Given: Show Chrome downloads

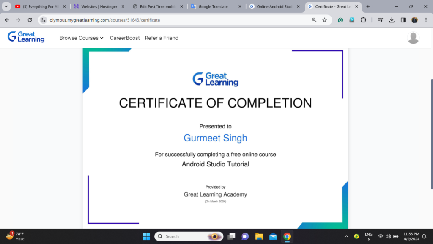Looking at the screenshot, I should pos(392,20).
